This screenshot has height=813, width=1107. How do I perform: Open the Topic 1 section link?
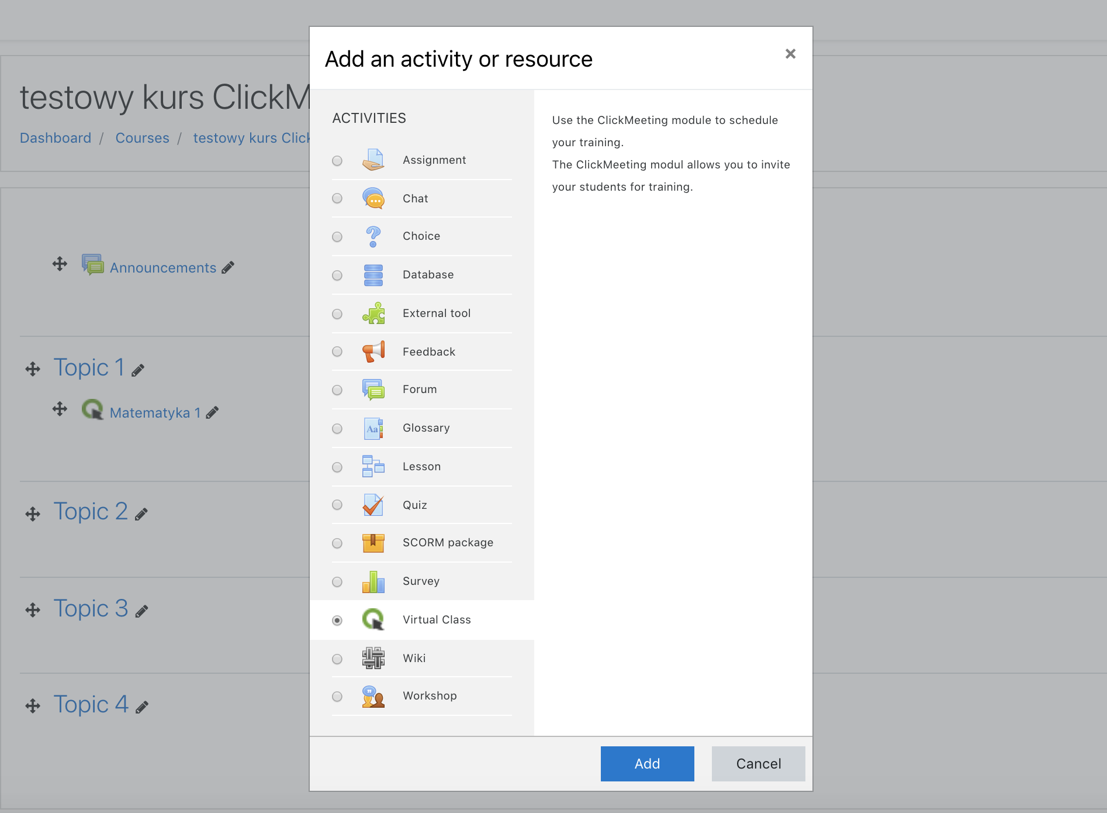click(x=89, y=368)
